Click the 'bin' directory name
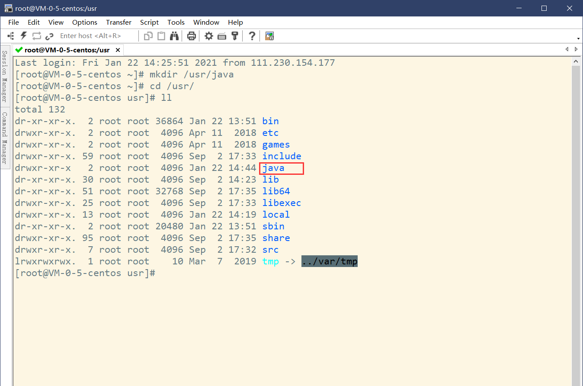Image resolution: width=583 pixels, height=386 pixels. [x=271, y=121]
